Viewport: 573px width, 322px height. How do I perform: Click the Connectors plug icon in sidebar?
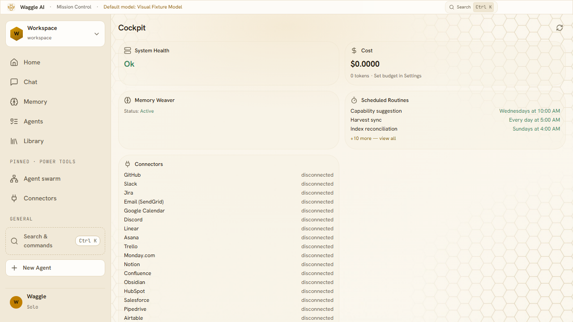coord(14,198)
